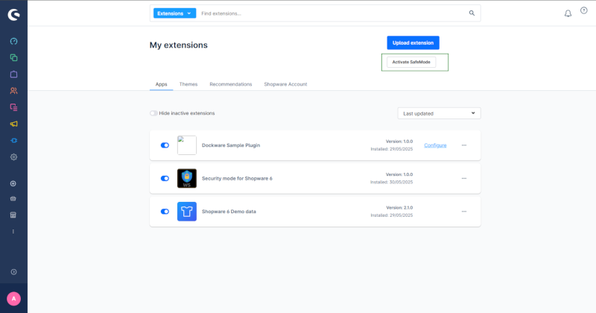596x313 pixels.
Task: Switch to the Apps tab
Action: click(x=161, y=84)
